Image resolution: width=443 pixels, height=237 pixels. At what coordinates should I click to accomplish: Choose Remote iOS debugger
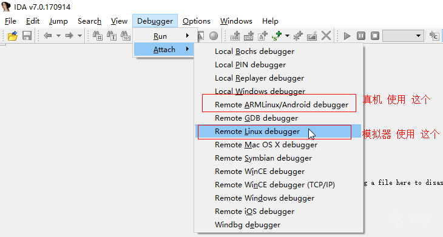pos(279,212)
